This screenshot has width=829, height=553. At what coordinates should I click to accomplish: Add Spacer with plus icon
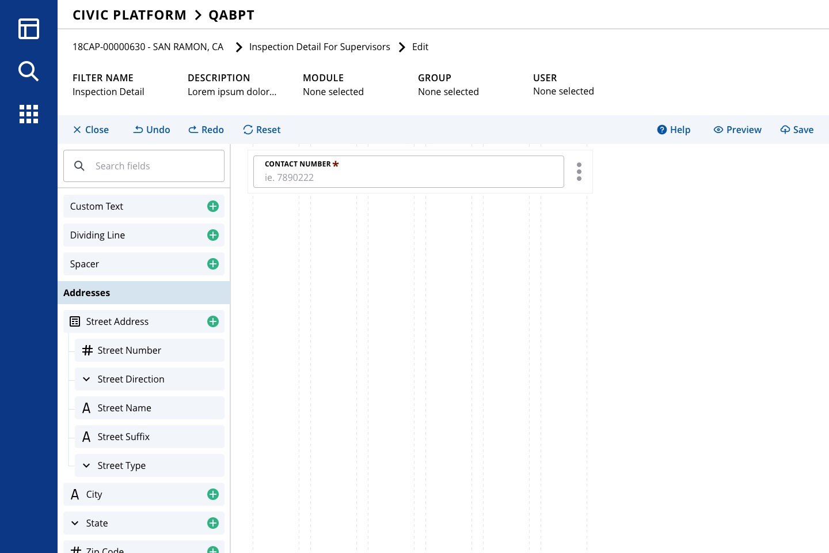[x=213, y=264]
